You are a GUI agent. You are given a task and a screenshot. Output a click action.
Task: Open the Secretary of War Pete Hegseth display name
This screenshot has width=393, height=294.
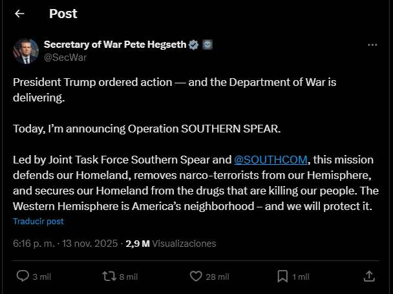(x=114, y=45)
